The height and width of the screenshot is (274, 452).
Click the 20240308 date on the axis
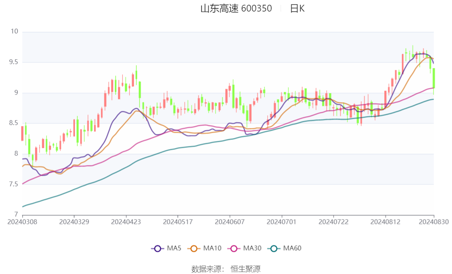pyautogui.click(x=22, y=222)
